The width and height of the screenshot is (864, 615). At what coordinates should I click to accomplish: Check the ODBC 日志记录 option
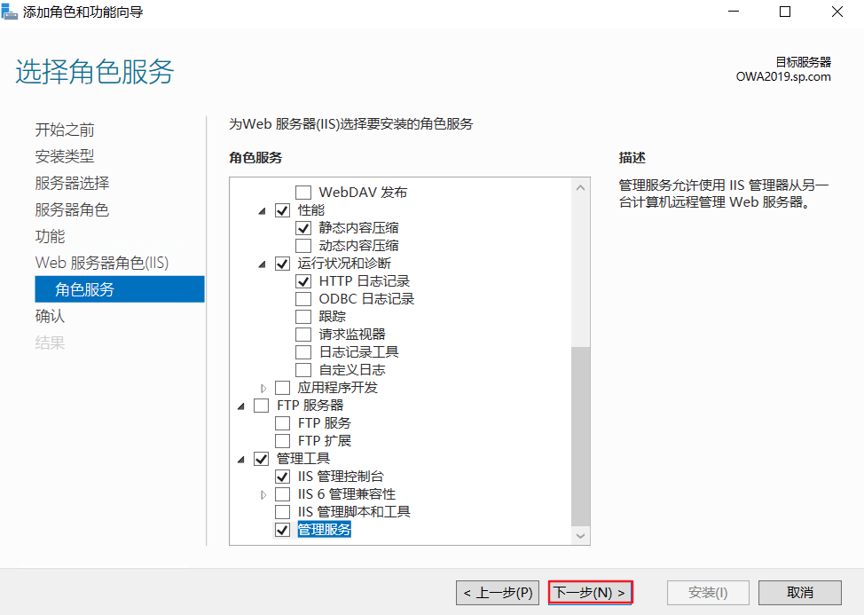303,298
